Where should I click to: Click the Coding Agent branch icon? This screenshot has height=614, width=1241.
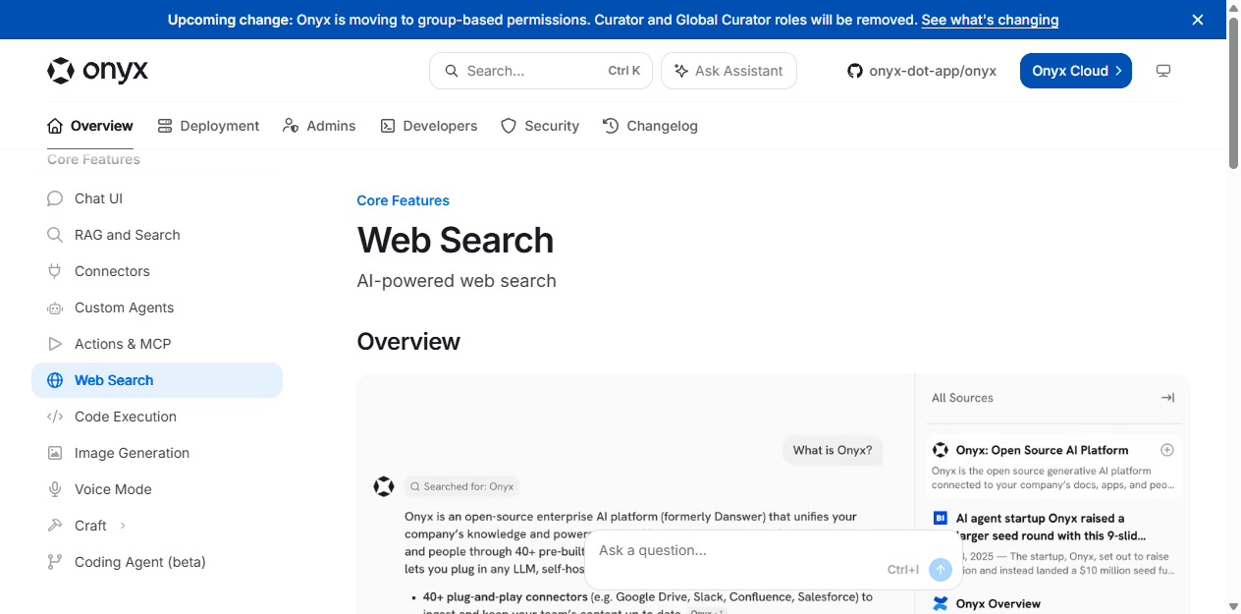(x=55, y=562)
